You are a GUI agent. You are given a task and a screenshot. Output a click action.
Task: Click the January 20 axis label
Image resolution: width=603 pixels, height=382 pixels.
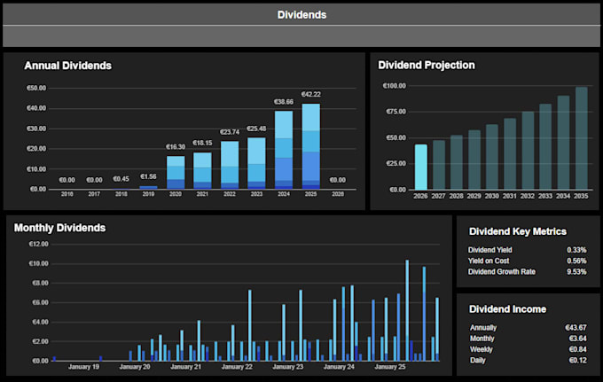[x=135, y=367]
